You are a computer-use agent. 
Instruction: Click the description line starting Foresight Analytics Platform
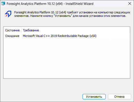pyautogui.click(x=72, y=12)
